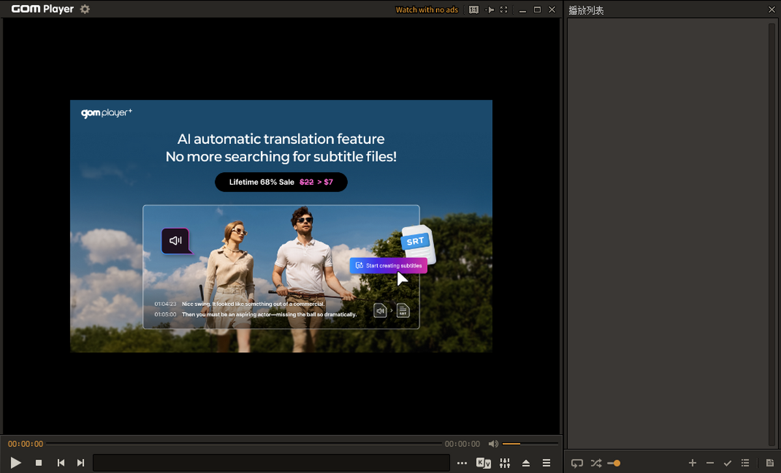Skip to the next track

81,463
